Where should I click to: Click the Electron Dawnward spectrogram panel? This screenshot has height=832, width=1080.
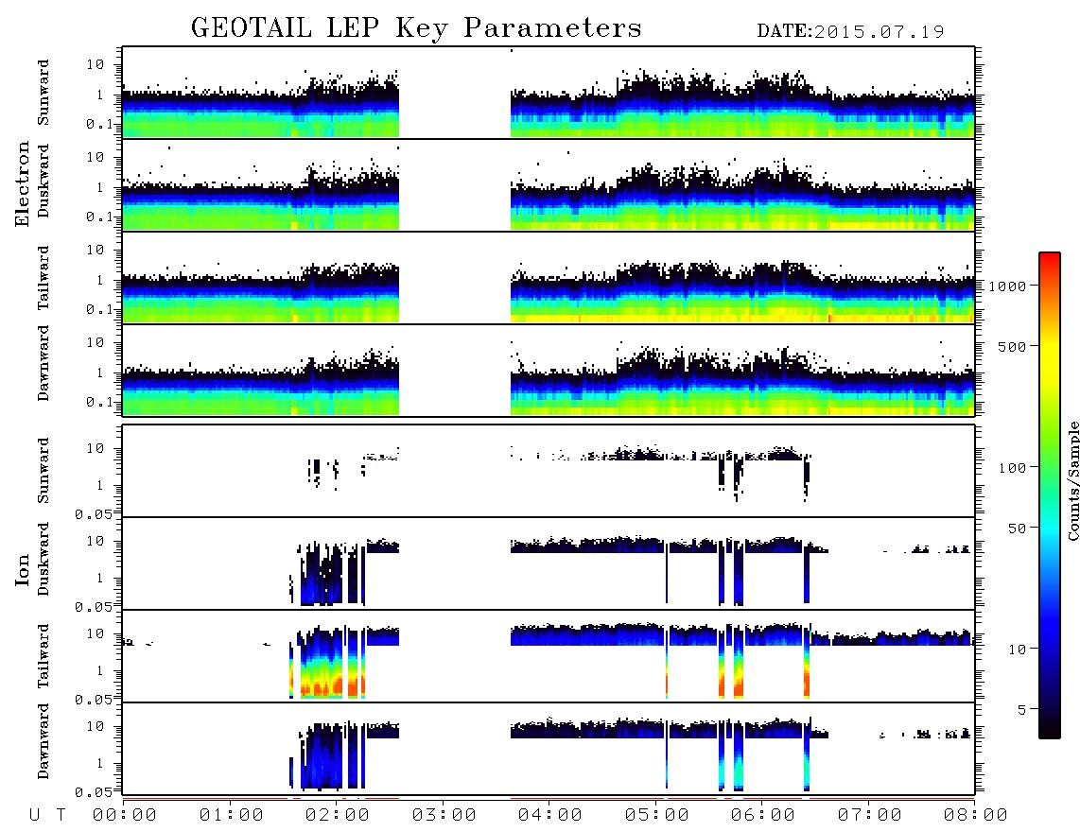coord(549,370)
